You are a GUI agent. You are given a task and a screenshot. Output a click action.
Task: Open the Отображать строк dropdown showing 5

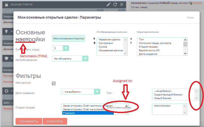(61, 48)
